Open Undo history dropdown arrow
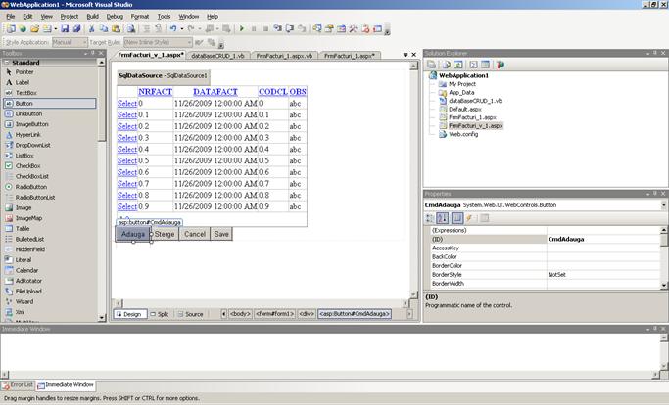This screenshot has height=405, width=669. (x=182, y=29)
